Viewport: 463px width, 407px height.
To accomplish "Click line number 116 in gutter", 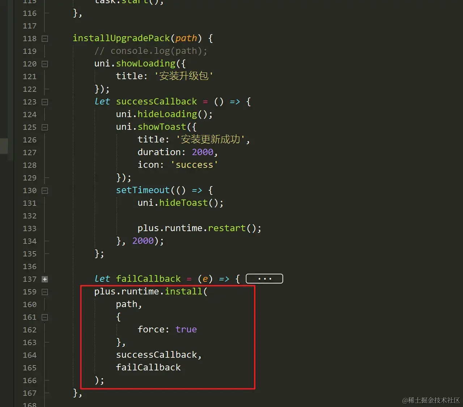I will pos(30,13).
